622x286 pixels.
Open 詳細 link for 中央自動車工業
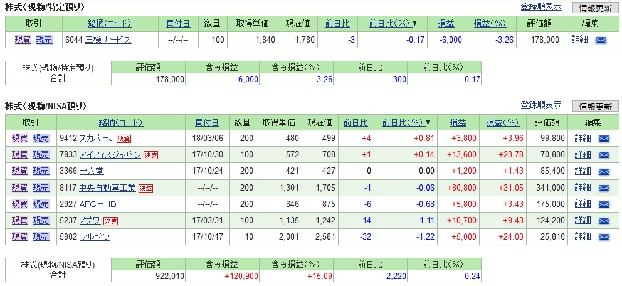point(582,188)
